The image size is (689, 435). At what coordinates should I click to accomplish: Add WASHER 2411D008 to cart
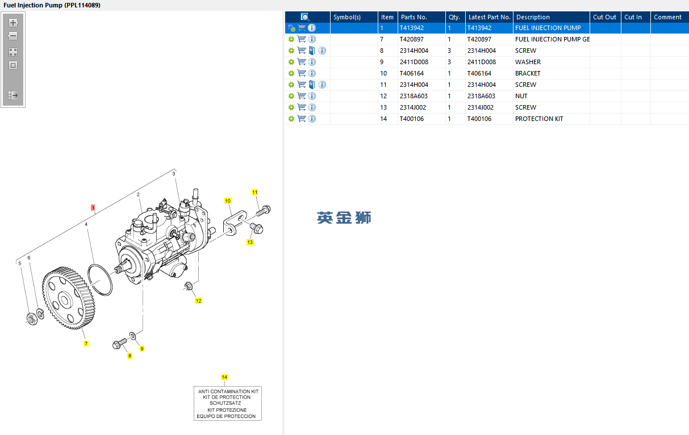302,62
